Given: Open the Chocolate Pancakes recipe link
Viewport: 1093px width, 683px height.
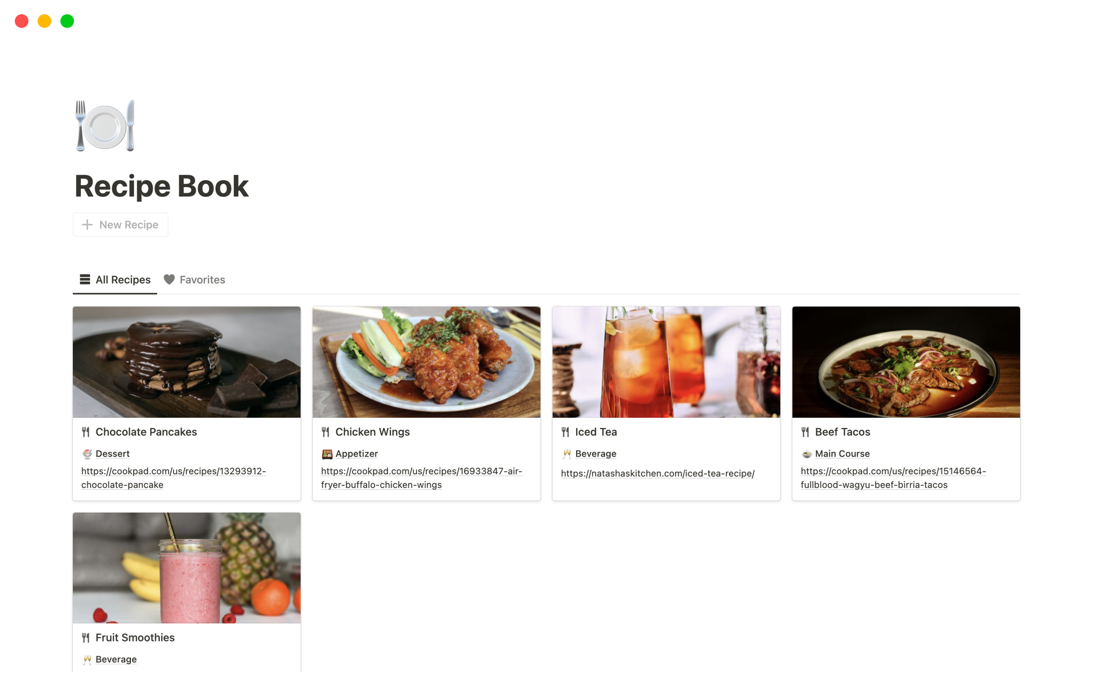Looking at the screenshot, I should (172, 478).
